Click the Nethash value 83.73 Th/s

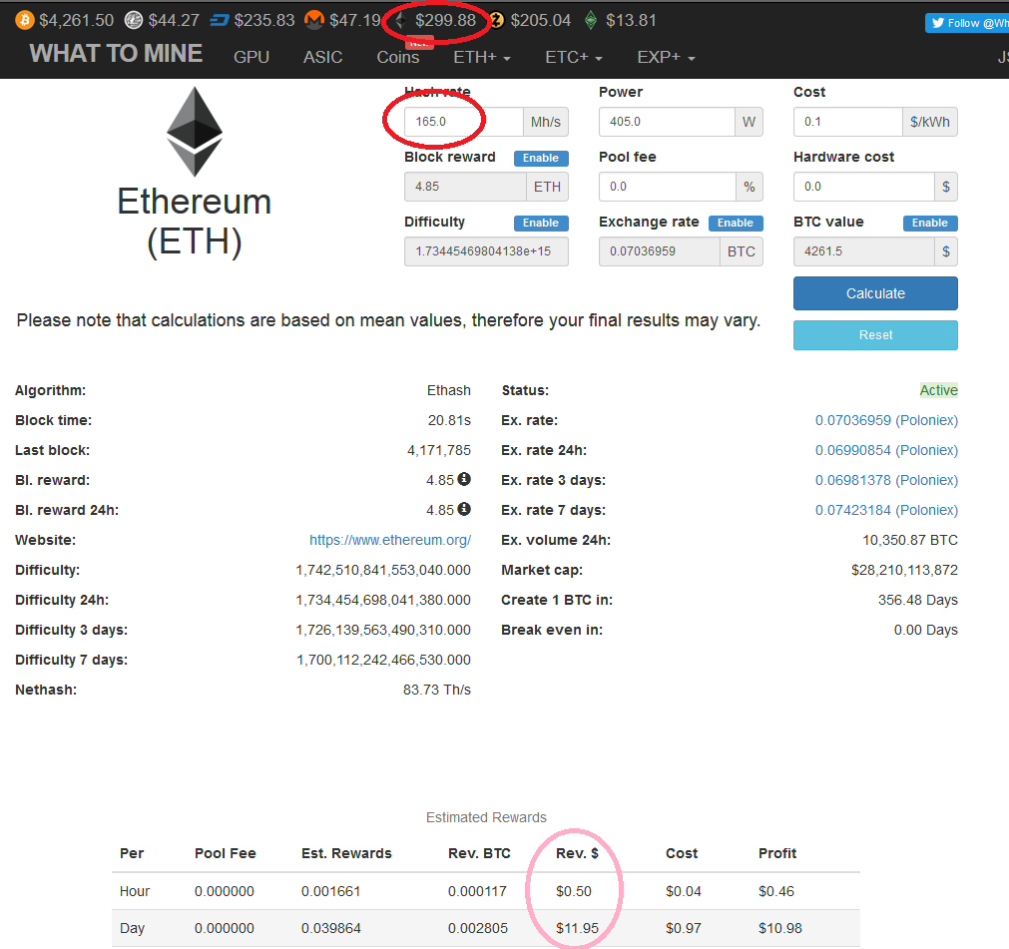(437, 690)
